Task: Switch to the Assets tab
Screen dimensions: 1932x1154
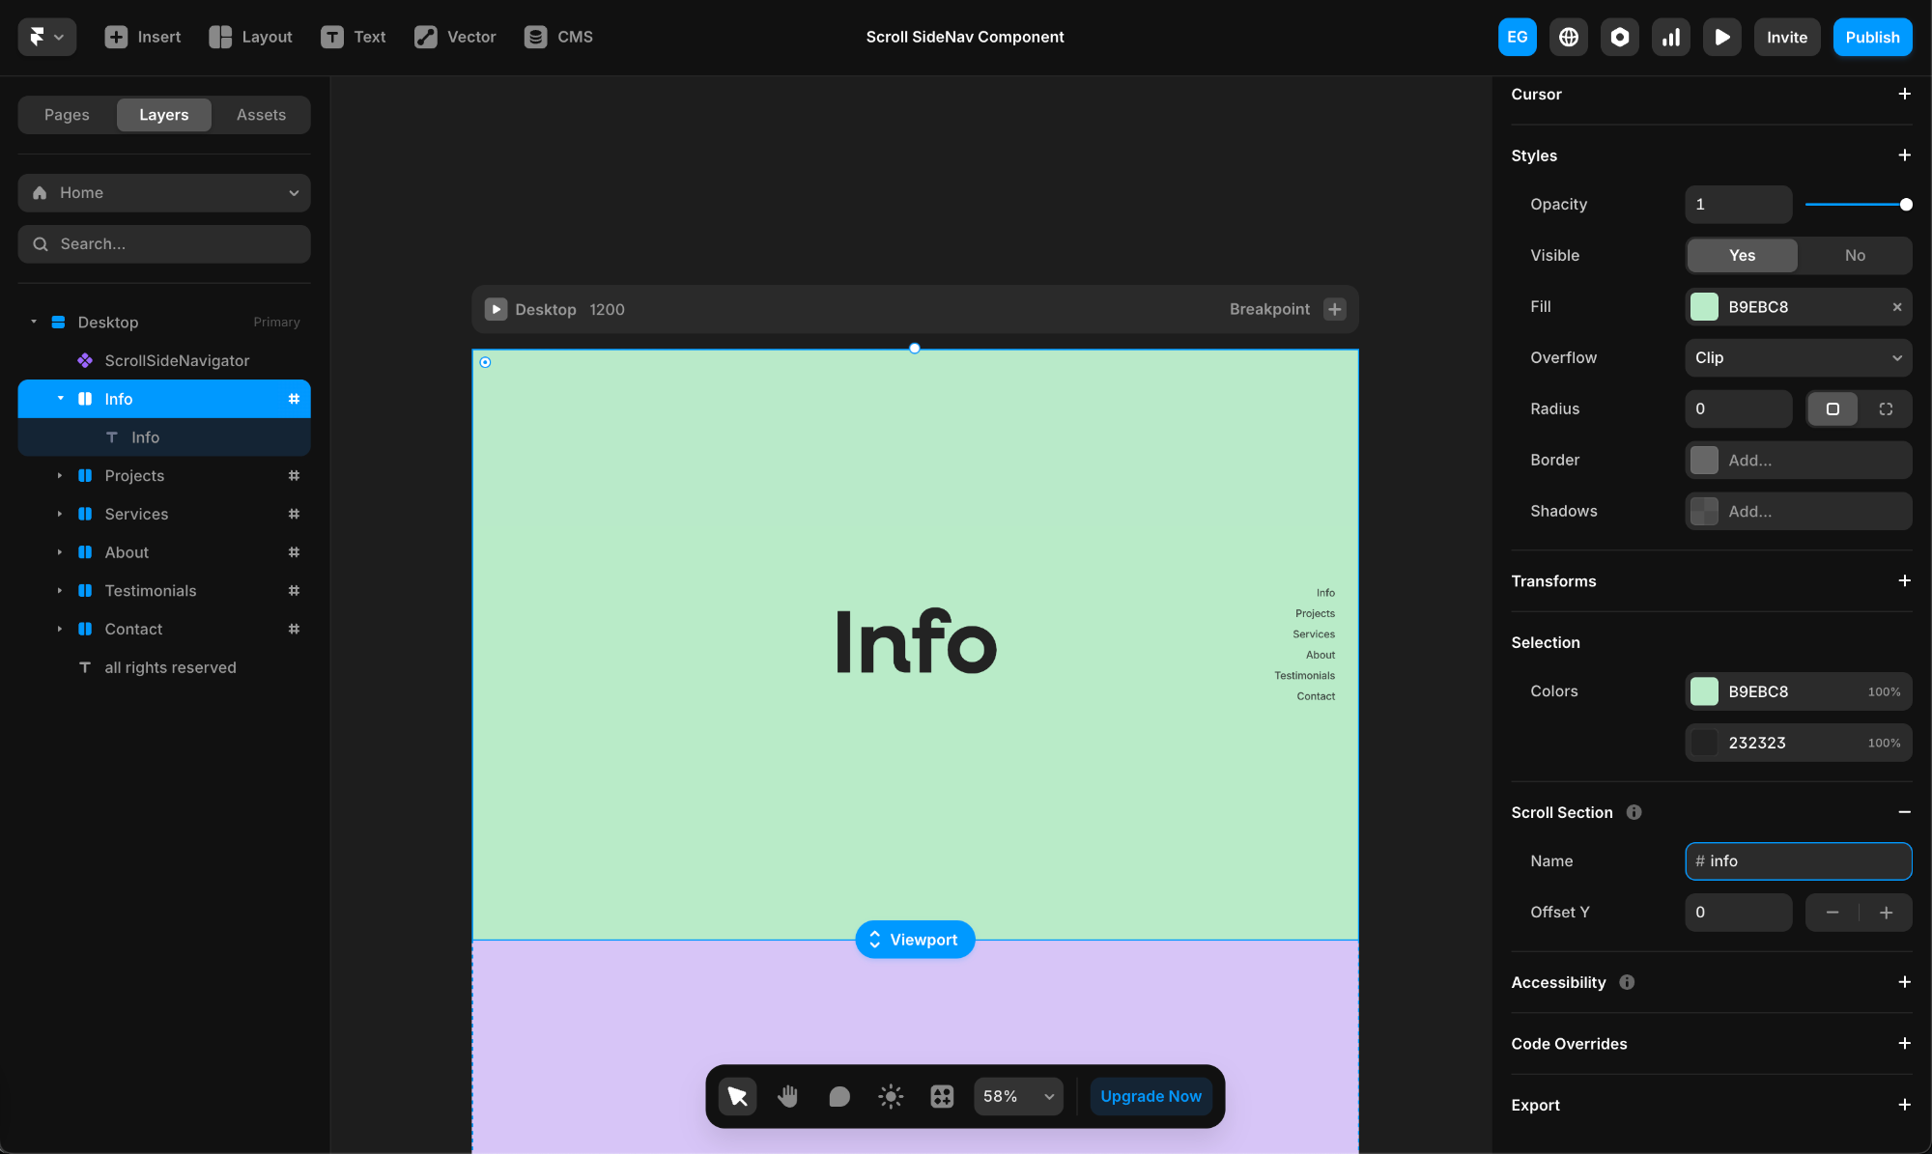Action: click(261, 115)
